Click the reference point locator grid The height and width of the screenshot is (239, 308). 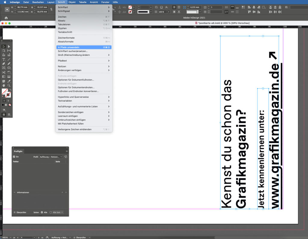pos(7,9)
